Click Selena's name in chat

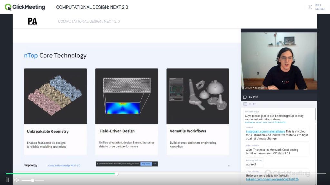point(249,127)
